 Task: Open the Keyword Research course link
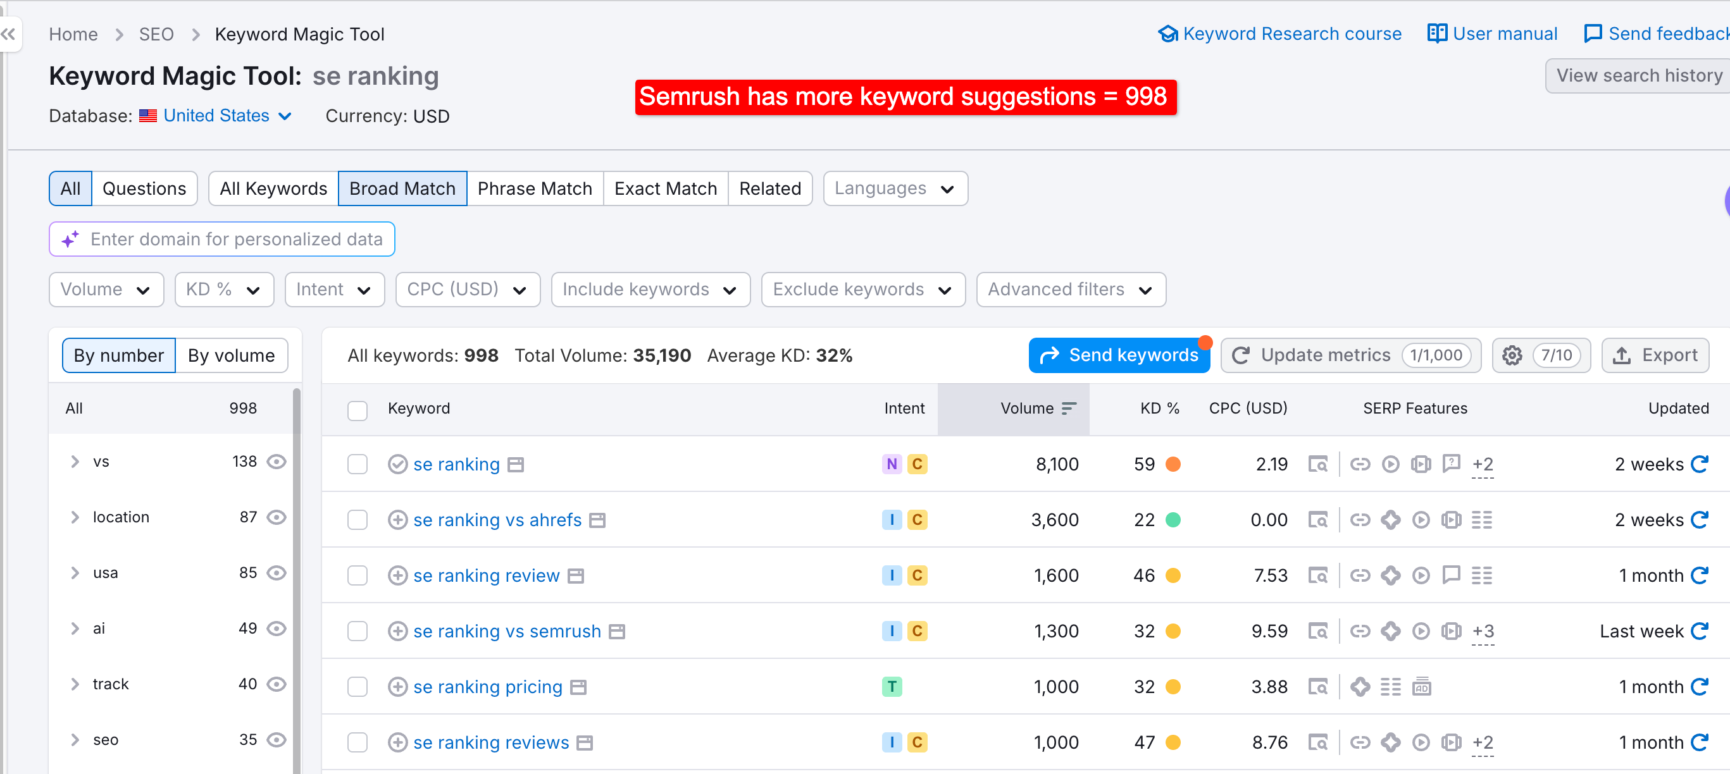click(1279, 34)
